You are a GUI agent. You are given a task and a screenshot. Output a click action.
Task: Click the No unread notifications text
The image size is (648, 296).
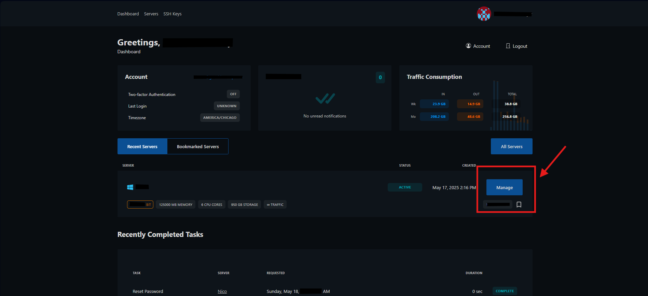325,116
